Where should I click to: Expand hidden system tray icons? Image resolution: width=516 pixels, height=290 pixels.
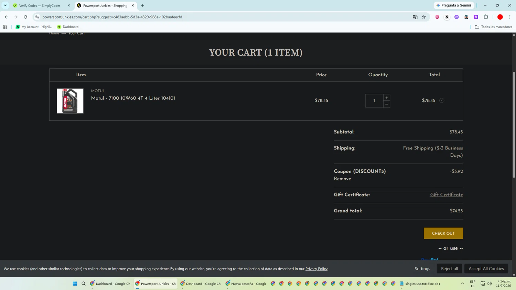pyautogui.click(x=462, y=284)
